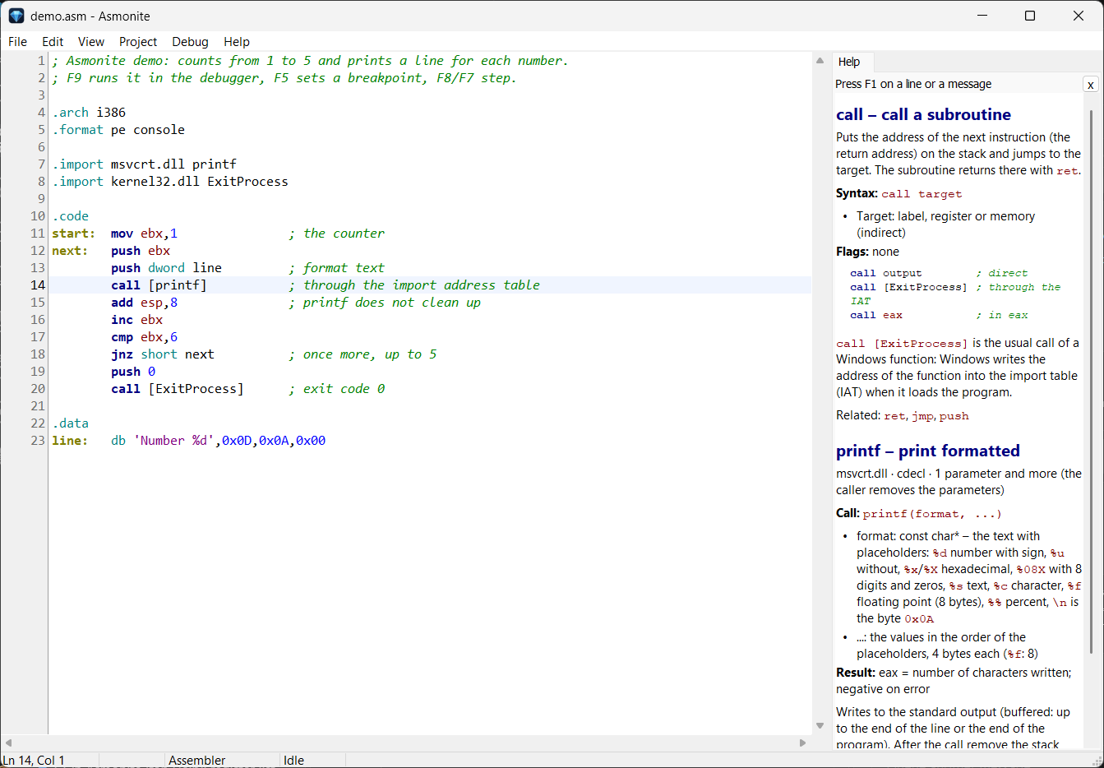Click 'jnz short next' instruction

click(163, 354)
